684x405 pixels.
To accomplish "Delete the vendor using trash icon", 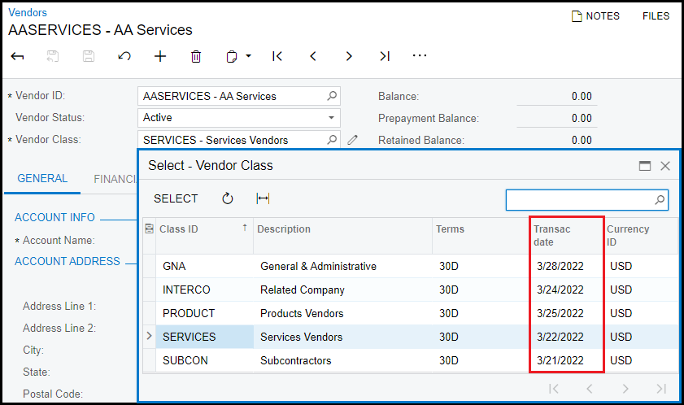I will point(196,56).
